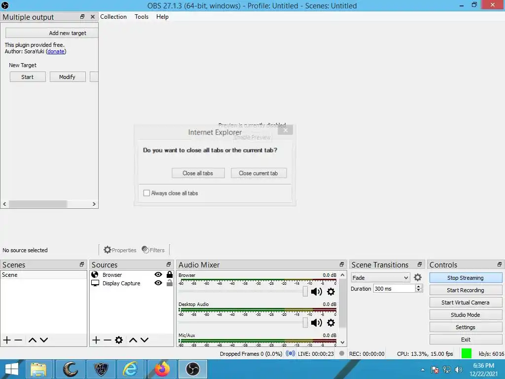Open Internet Explorer from the taskbar

pos(131,369)
